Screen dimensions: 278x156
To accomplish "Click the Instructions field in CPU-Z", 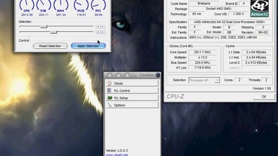I will (x=230, y=38).
